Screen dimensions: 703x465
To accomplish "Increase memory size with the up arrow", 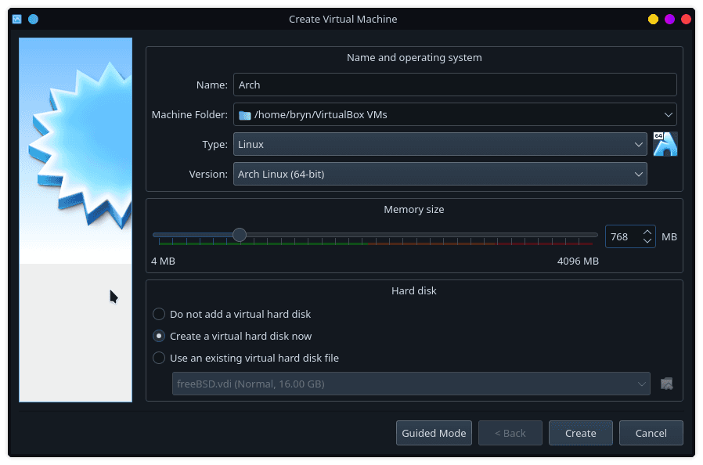I will [x=647, y=232].
